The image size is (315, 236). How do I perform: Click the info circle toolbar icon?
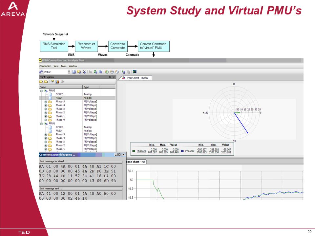click(x=117, y=72)
